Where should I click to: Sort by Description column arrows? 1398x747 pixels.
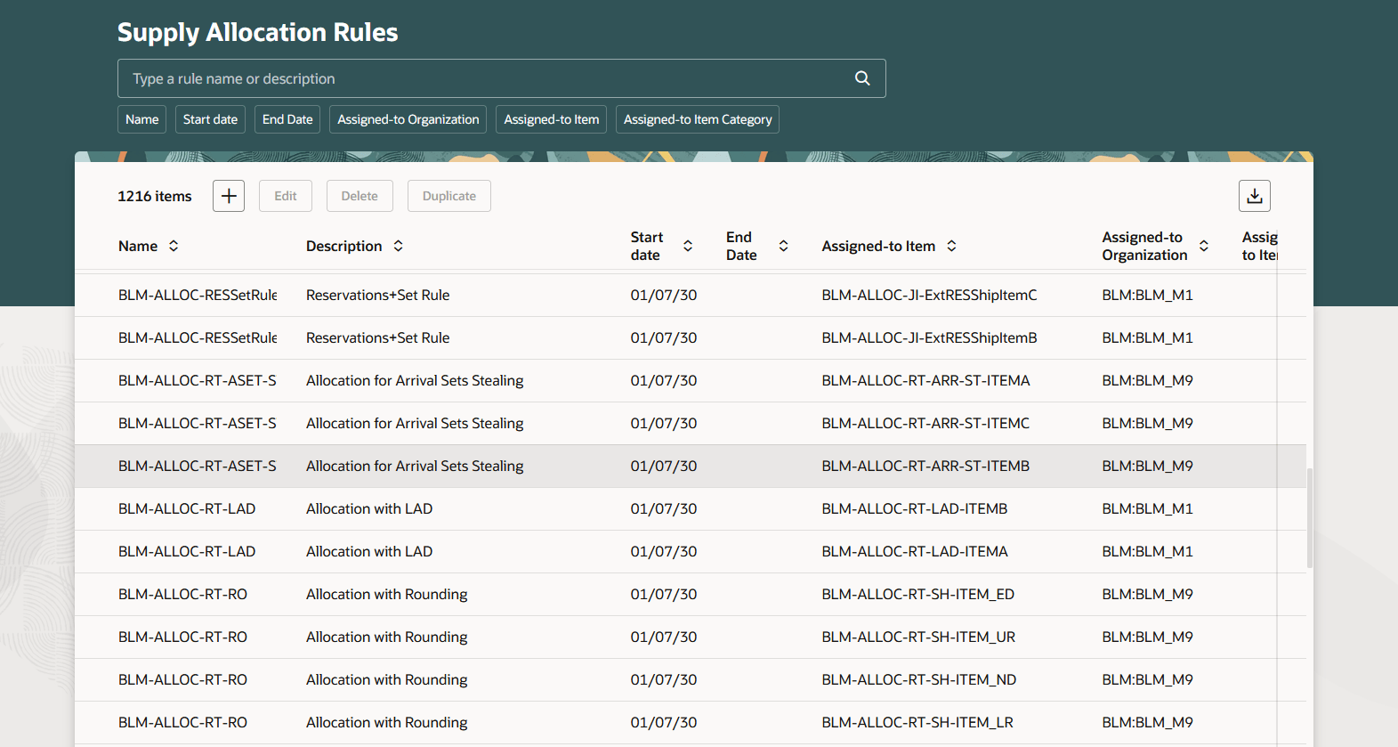tap(399, 246)
